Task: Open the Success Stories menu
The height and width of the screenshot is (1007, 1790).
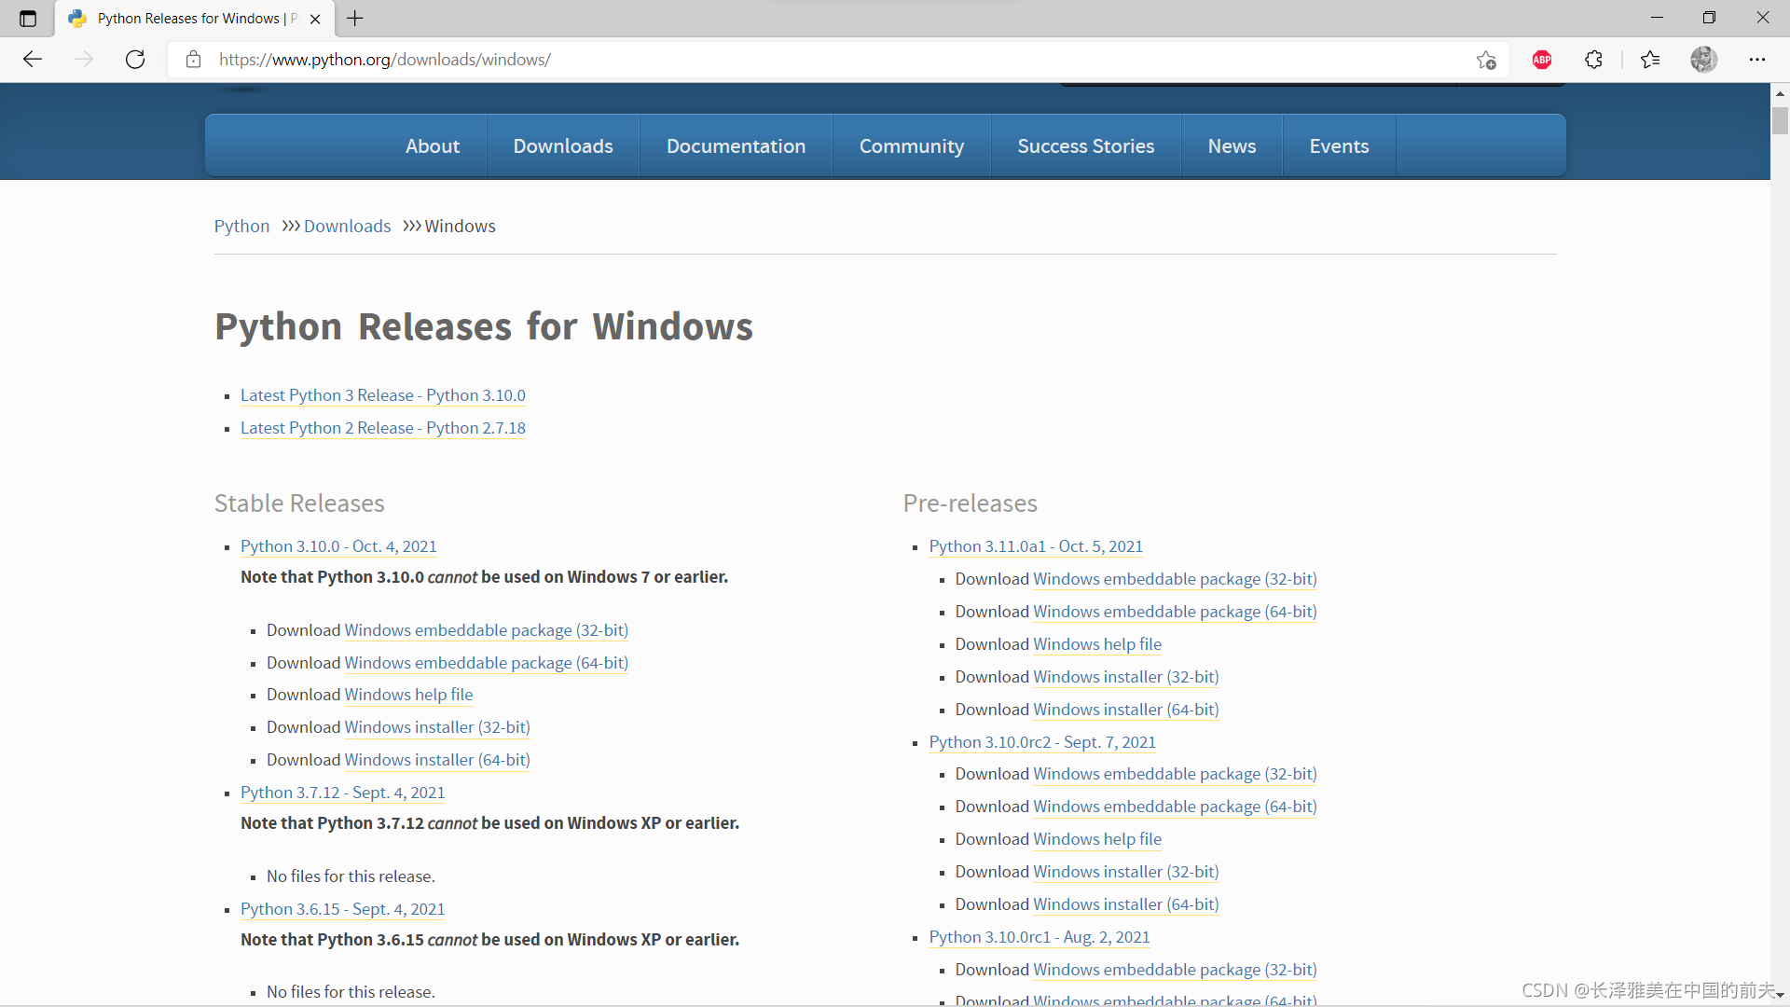Action: tap(1086, 146)
